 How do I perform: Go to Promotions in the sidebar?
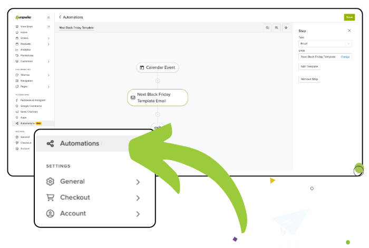click(27, 55)
